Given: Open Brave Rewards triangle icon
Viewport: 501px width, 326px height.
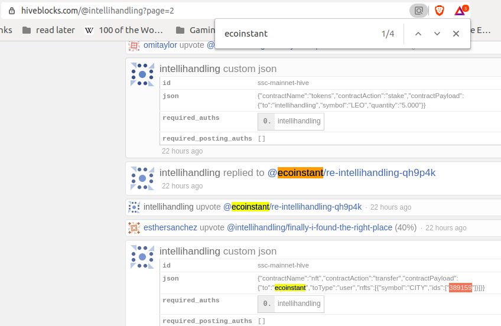Looking at the screenshot, I should [460, 11].
